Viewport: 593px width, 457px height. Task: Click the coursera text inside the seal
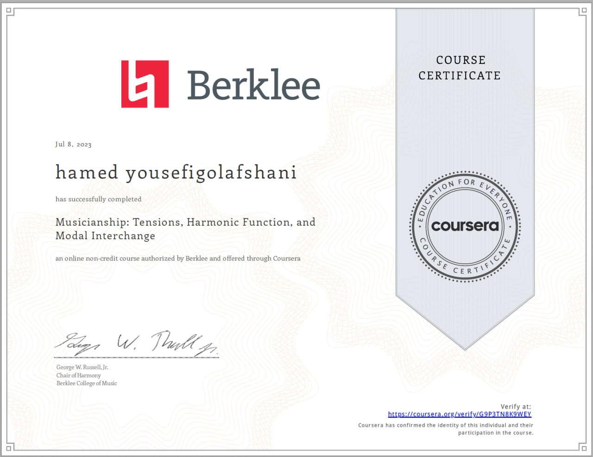point(465,226)
